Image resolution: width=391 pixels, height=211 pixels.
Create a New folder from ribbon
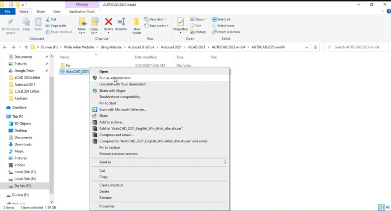tap(137, 25)
